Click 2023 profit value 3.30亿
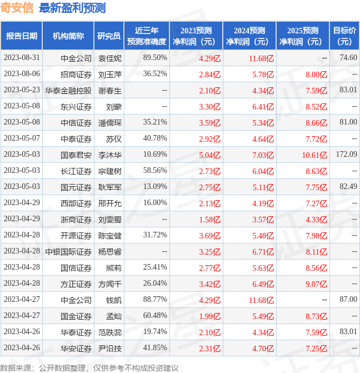Viewport: 360px width, 373px height. click(x=210, y=107)
